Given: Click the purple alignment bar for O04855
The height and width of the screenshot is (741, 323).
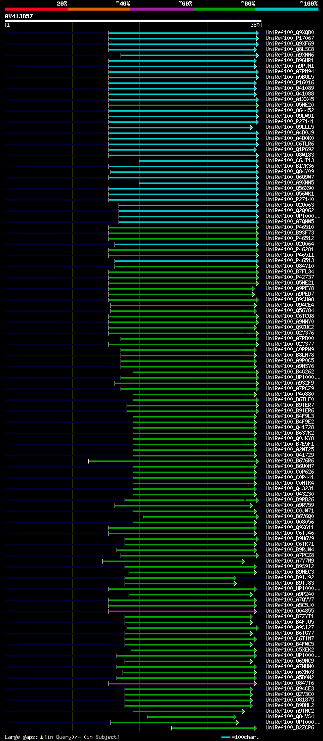Looking at the screenshot, I should pos(182,611).
